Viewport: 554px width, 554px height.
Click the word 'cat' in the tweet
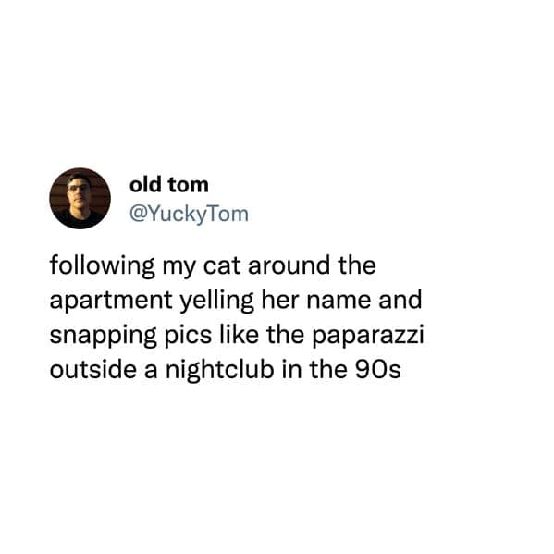coord(222,266)
